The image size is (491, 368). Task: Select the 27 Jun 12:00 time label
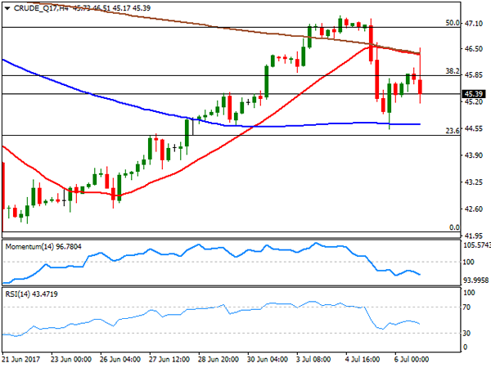pos(169,359)
